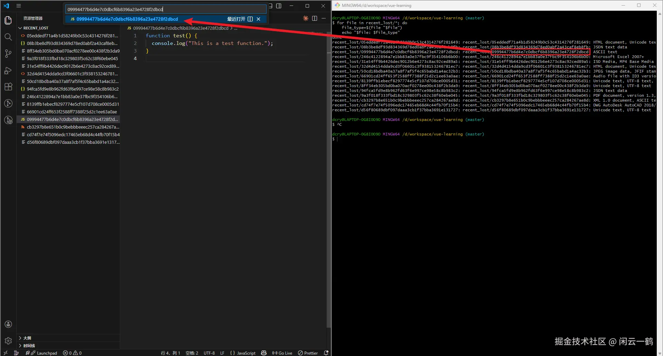
Task: Expand the 大纲 (Outline) section
Action: pyautogui.click(x=68, y=338)
